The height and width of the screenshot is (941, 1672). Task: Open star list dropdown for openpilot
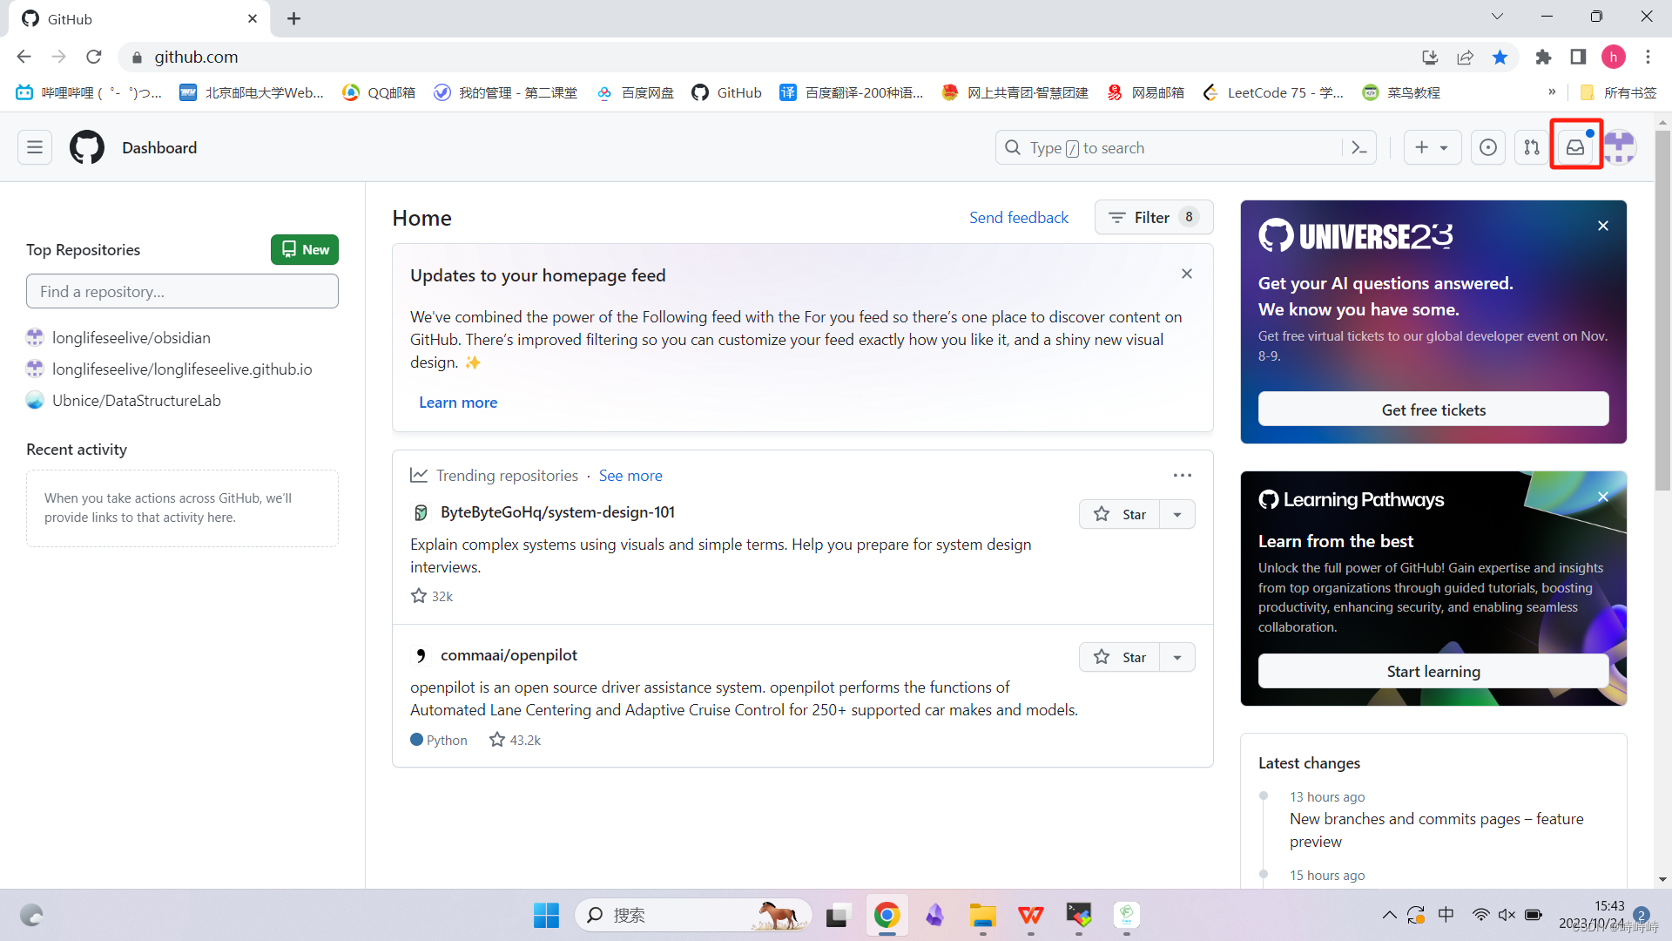click(1177, 657)
